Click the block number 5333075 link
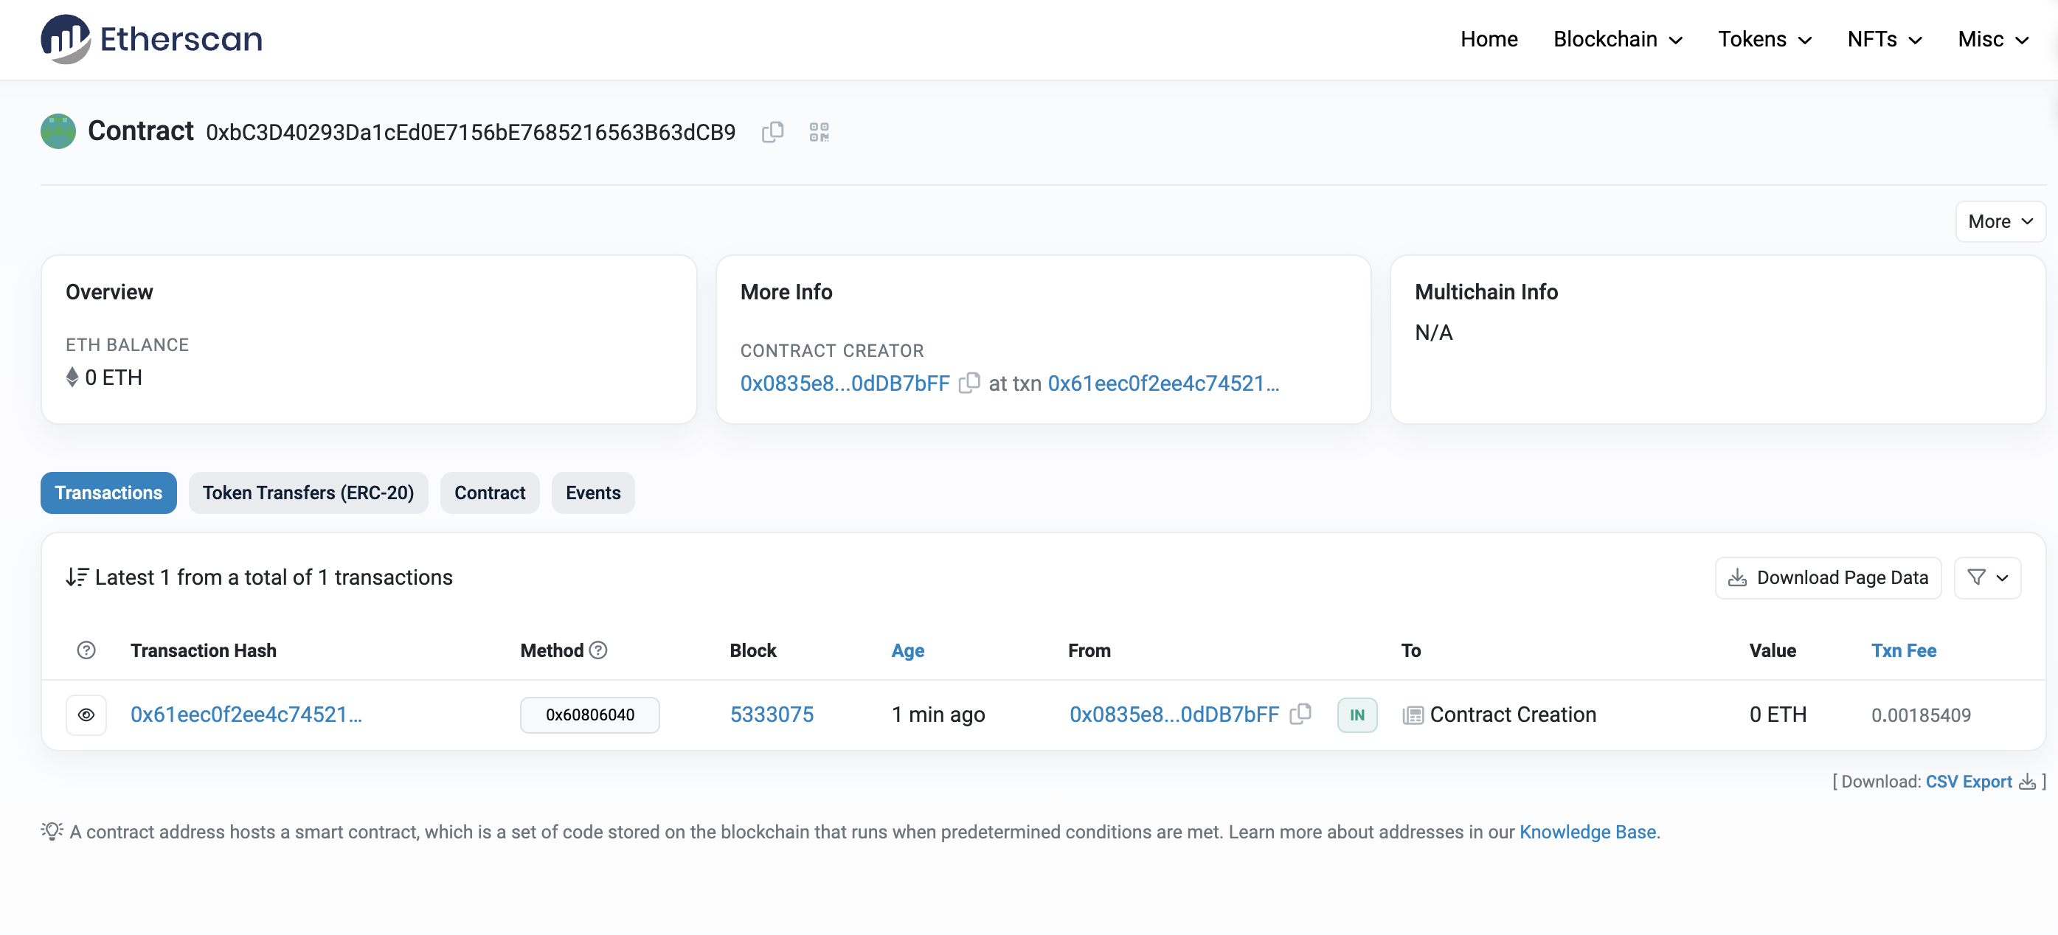 click(x=772, y=715)
